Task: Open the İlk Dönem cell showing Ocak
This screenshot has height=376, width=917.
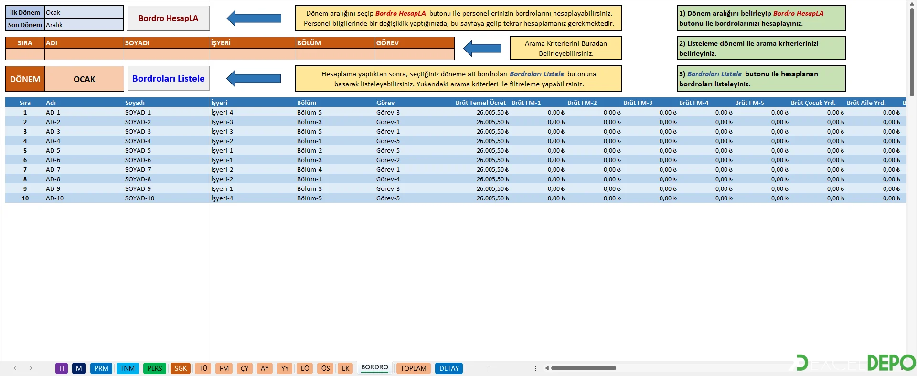Action: pyautogui.click(x=84, y=12)
